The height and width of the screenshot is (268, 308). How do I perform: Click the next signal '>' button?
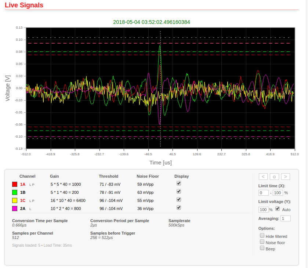tap(285, 177)
